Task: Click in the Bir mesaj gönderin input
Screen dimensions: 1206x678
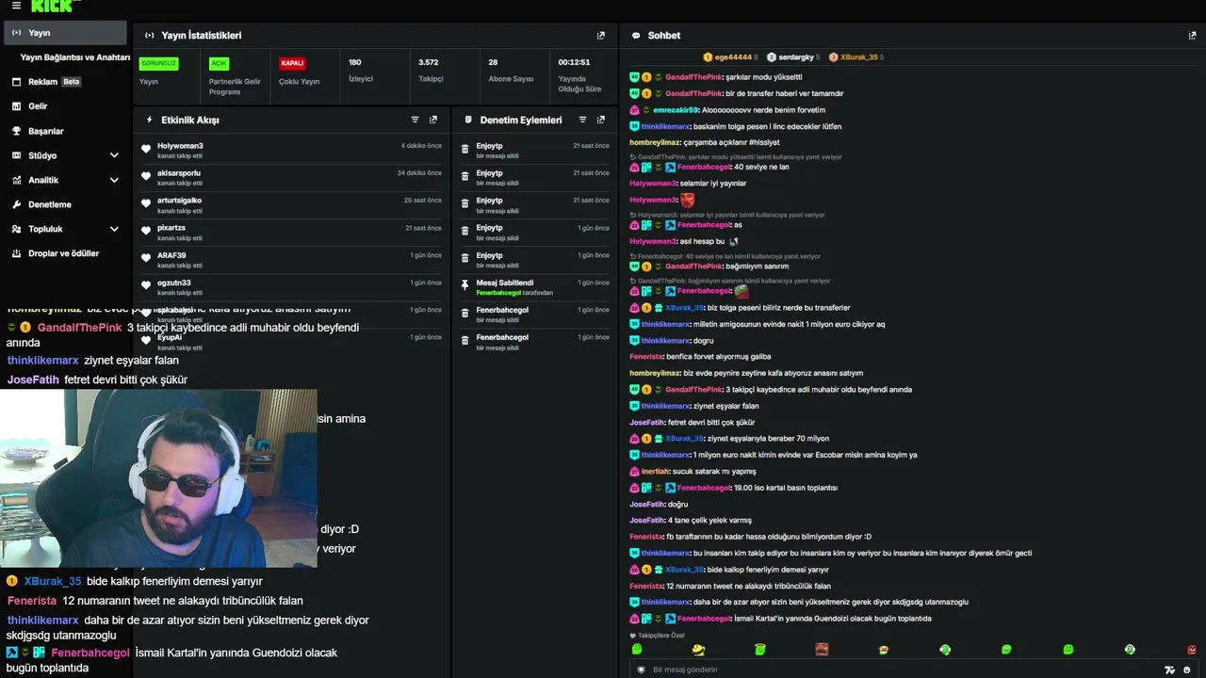Action: [895, 670]
